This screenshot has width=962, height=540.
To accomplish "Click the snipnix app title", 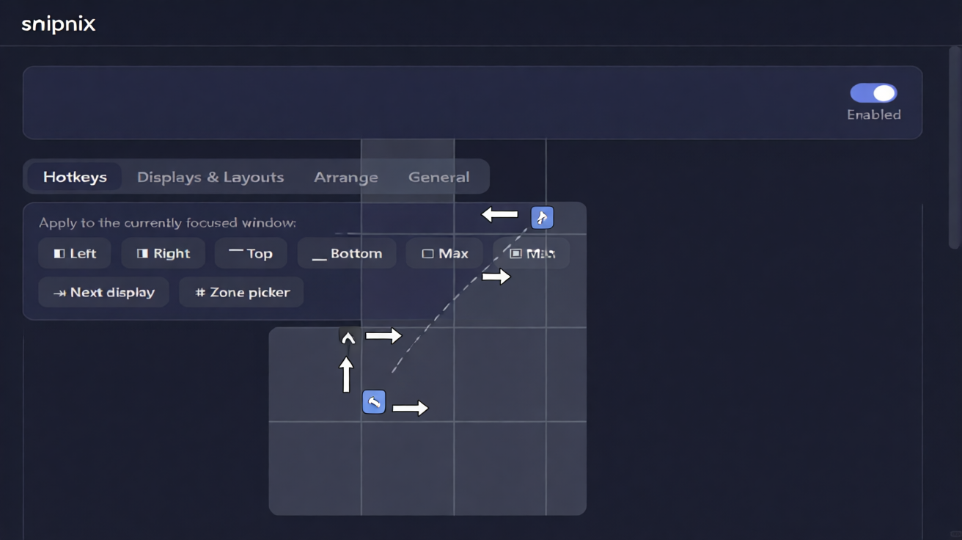I will coord(59,23).
